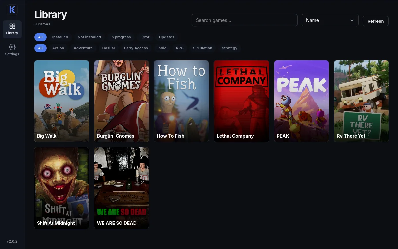
Task: Filter by Early Access genre
Action: [x=136, y=48]
